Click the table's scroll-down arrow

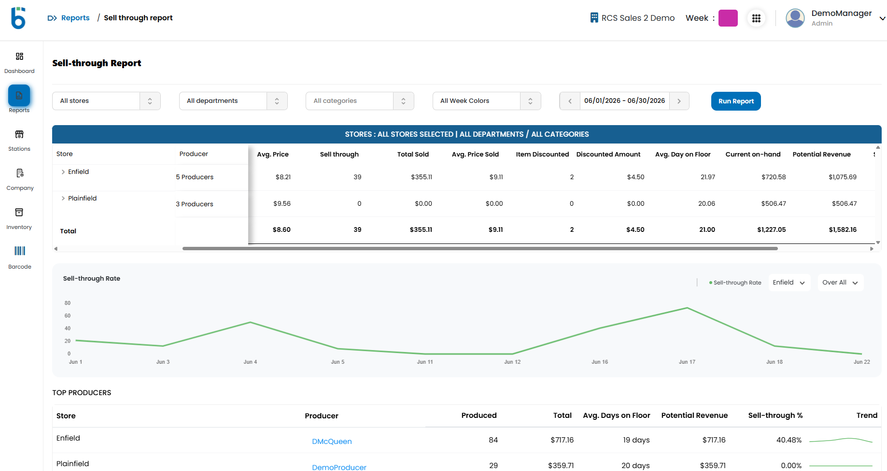[878, 243]
